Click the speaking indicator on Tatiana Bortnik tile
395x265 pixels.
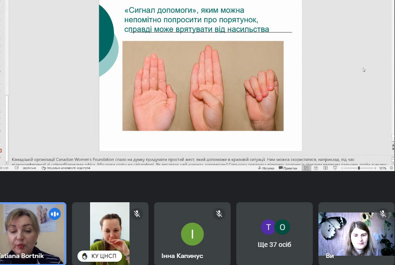[x=55, y=214]
